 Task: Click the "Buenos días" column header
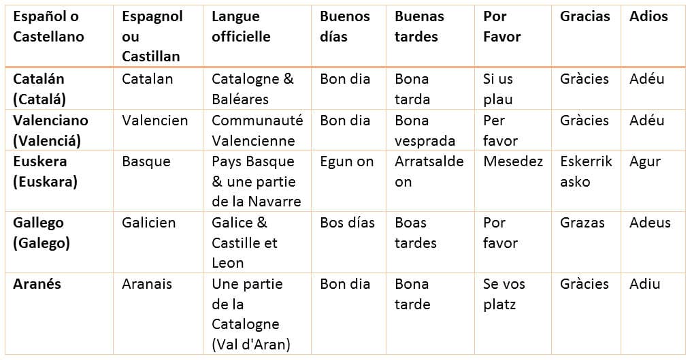(x=345, y=27)
